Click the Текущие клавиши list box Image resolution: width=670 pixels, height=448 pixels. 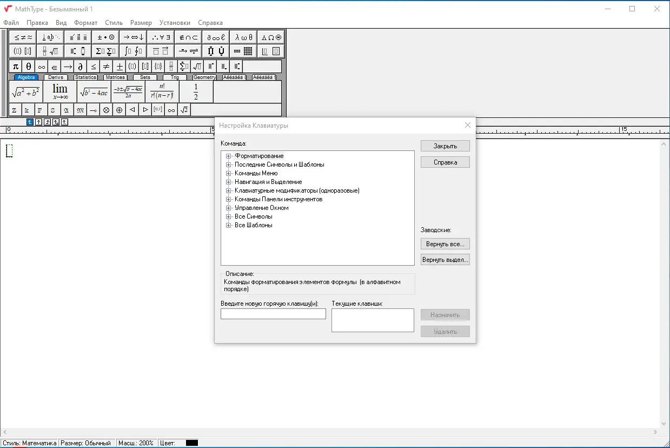tap(373, 320)
